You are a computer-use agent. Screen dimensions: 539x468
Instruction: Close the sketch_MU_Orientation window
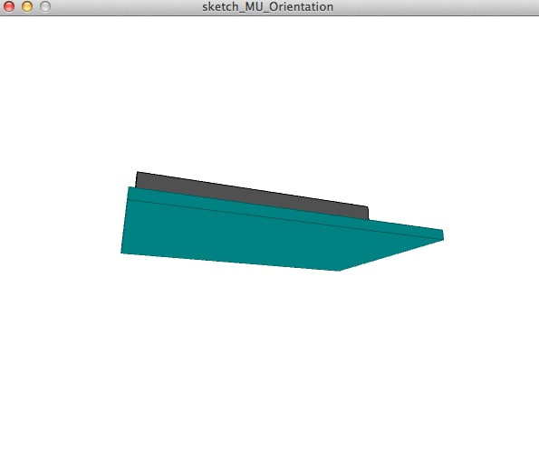click(9, 6)
